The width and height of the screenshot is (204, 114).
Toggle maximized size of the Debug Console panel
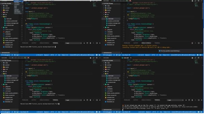pos(195,43)
